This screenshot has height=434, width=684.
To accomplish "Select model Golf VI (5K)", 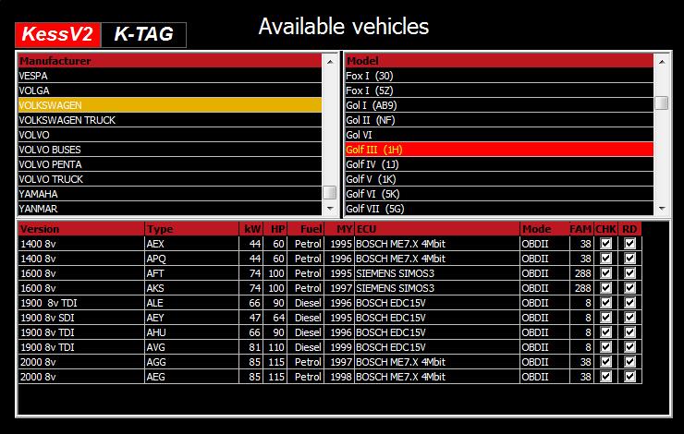I will pyautogui.click(x=499, y=194).
